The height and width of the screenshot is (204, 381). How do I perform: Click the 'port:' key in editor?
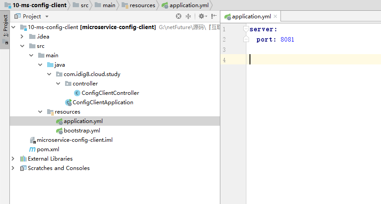coord(266,39)
